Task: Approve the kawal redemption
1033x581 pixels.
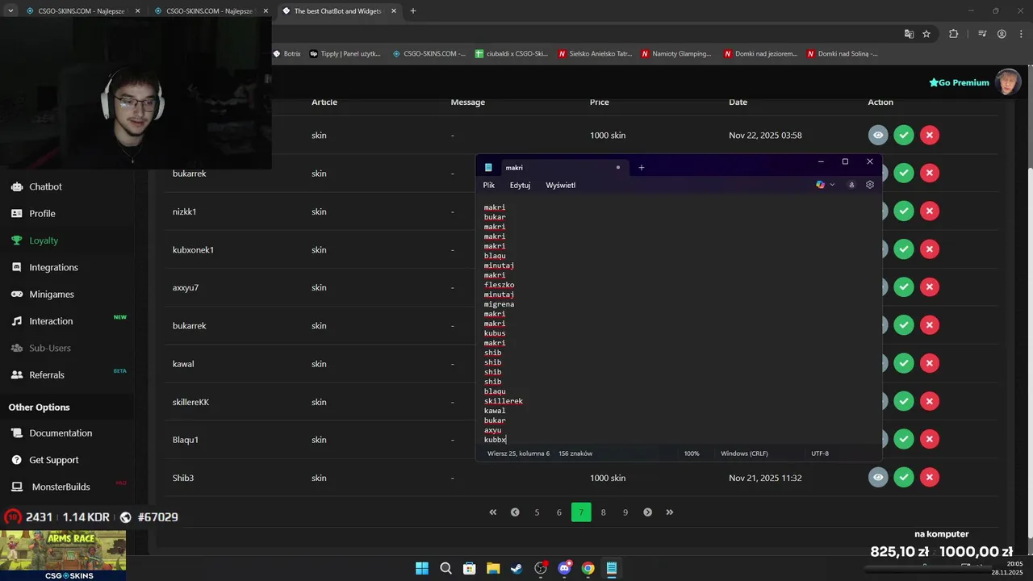Action: 904,364
